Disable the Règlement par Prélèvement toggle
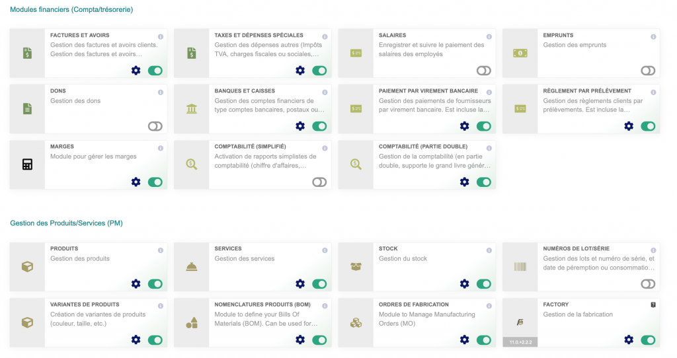677x358 pixels. [x=648, y=126]
